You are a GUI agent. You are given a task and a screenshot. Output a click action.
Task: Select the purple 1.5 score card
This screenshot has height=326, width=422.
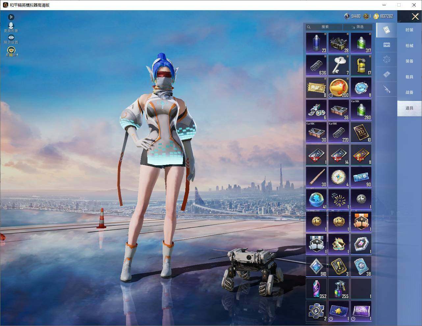(361, 311)
